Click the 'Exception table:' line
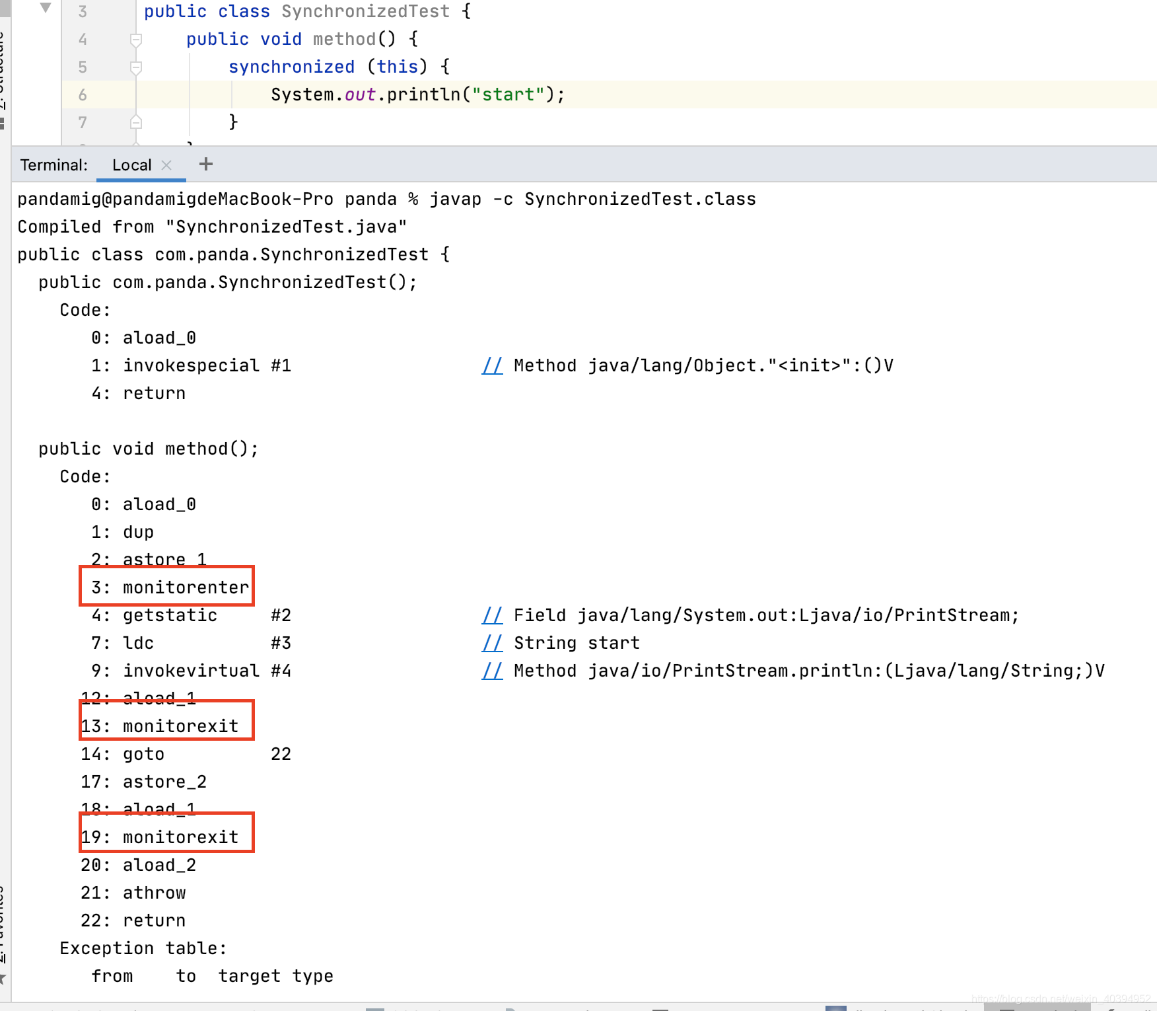Viewport: 1157px width, 1011px height. (143, 948)
